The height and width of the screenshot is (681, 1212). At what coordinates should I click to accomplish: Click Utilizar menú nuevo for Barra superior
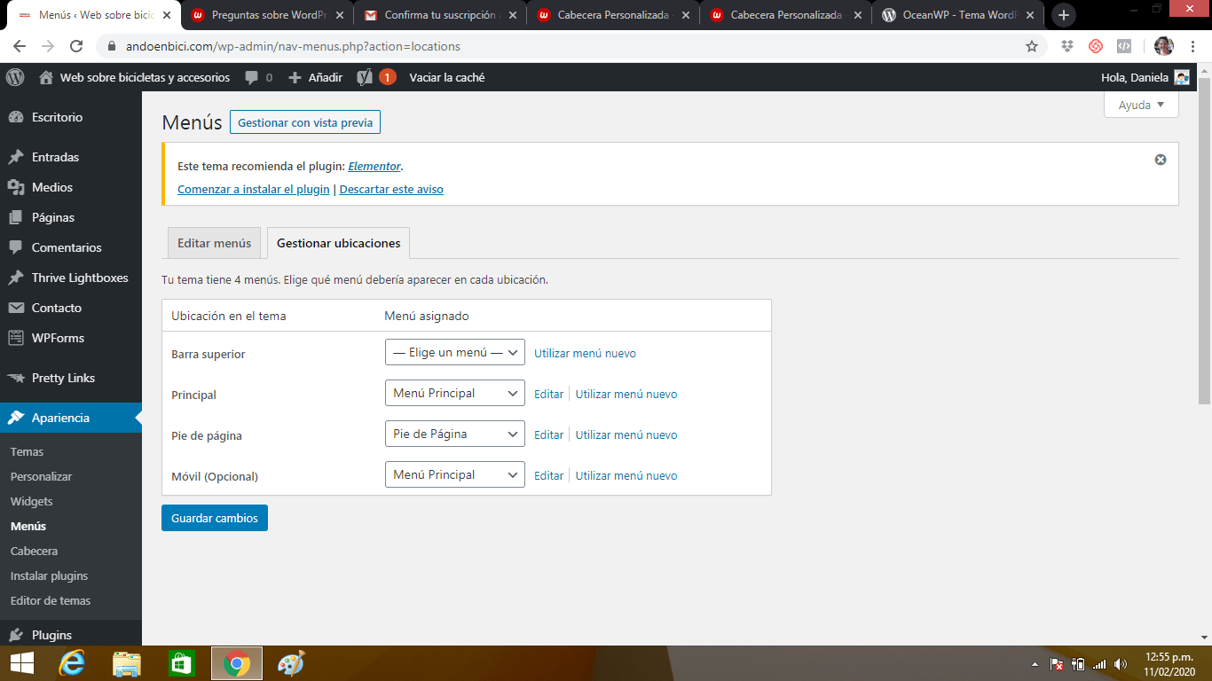point(585,353)
